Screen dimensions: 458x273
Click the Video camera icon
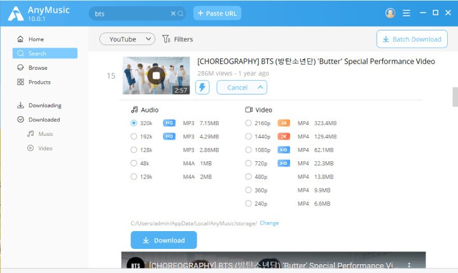coord(249,110)
